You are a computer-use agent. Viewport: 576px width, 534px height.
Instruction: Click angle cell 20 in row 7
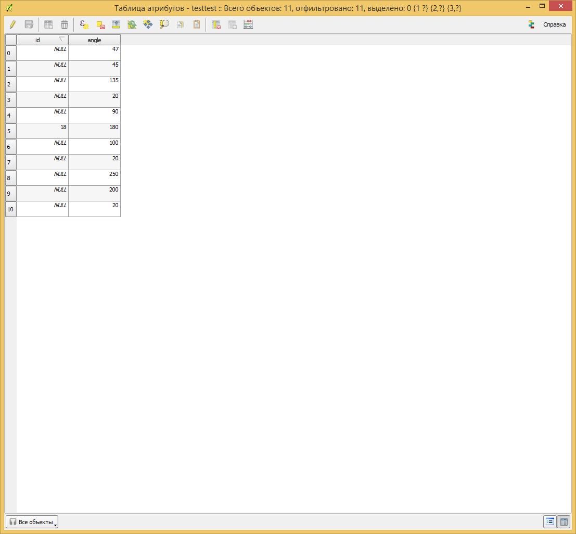[94, 162]
